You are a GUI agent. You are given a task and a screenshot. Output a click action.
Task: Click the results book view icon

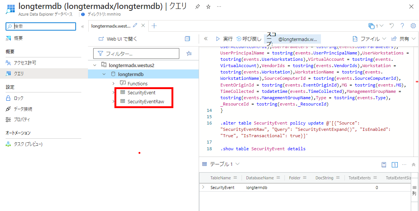coord(384,165)
